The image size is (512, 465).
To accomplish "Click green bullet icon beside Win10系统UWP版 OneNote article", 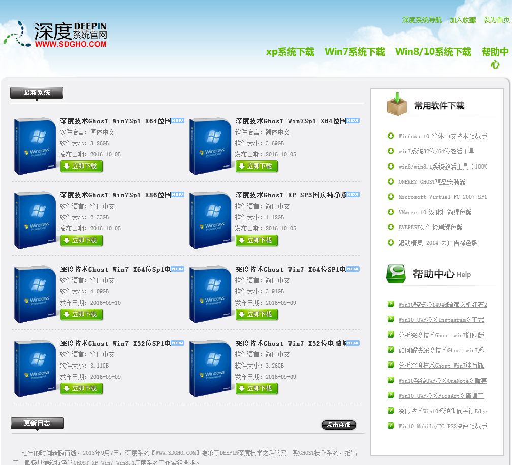I will (x=391, y=380).
